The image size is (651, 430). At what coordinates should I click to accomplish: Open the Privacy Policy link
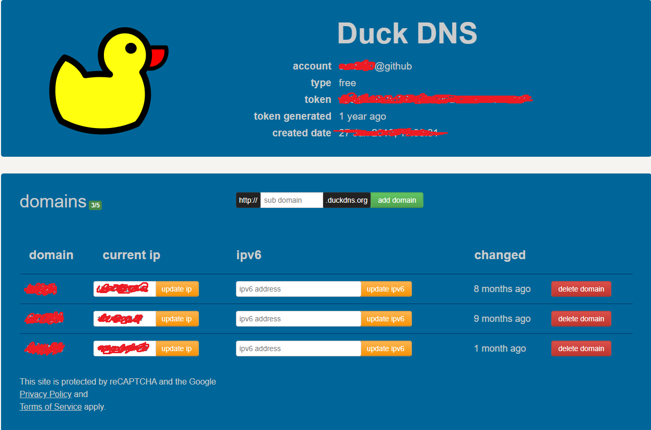point(45,394)
